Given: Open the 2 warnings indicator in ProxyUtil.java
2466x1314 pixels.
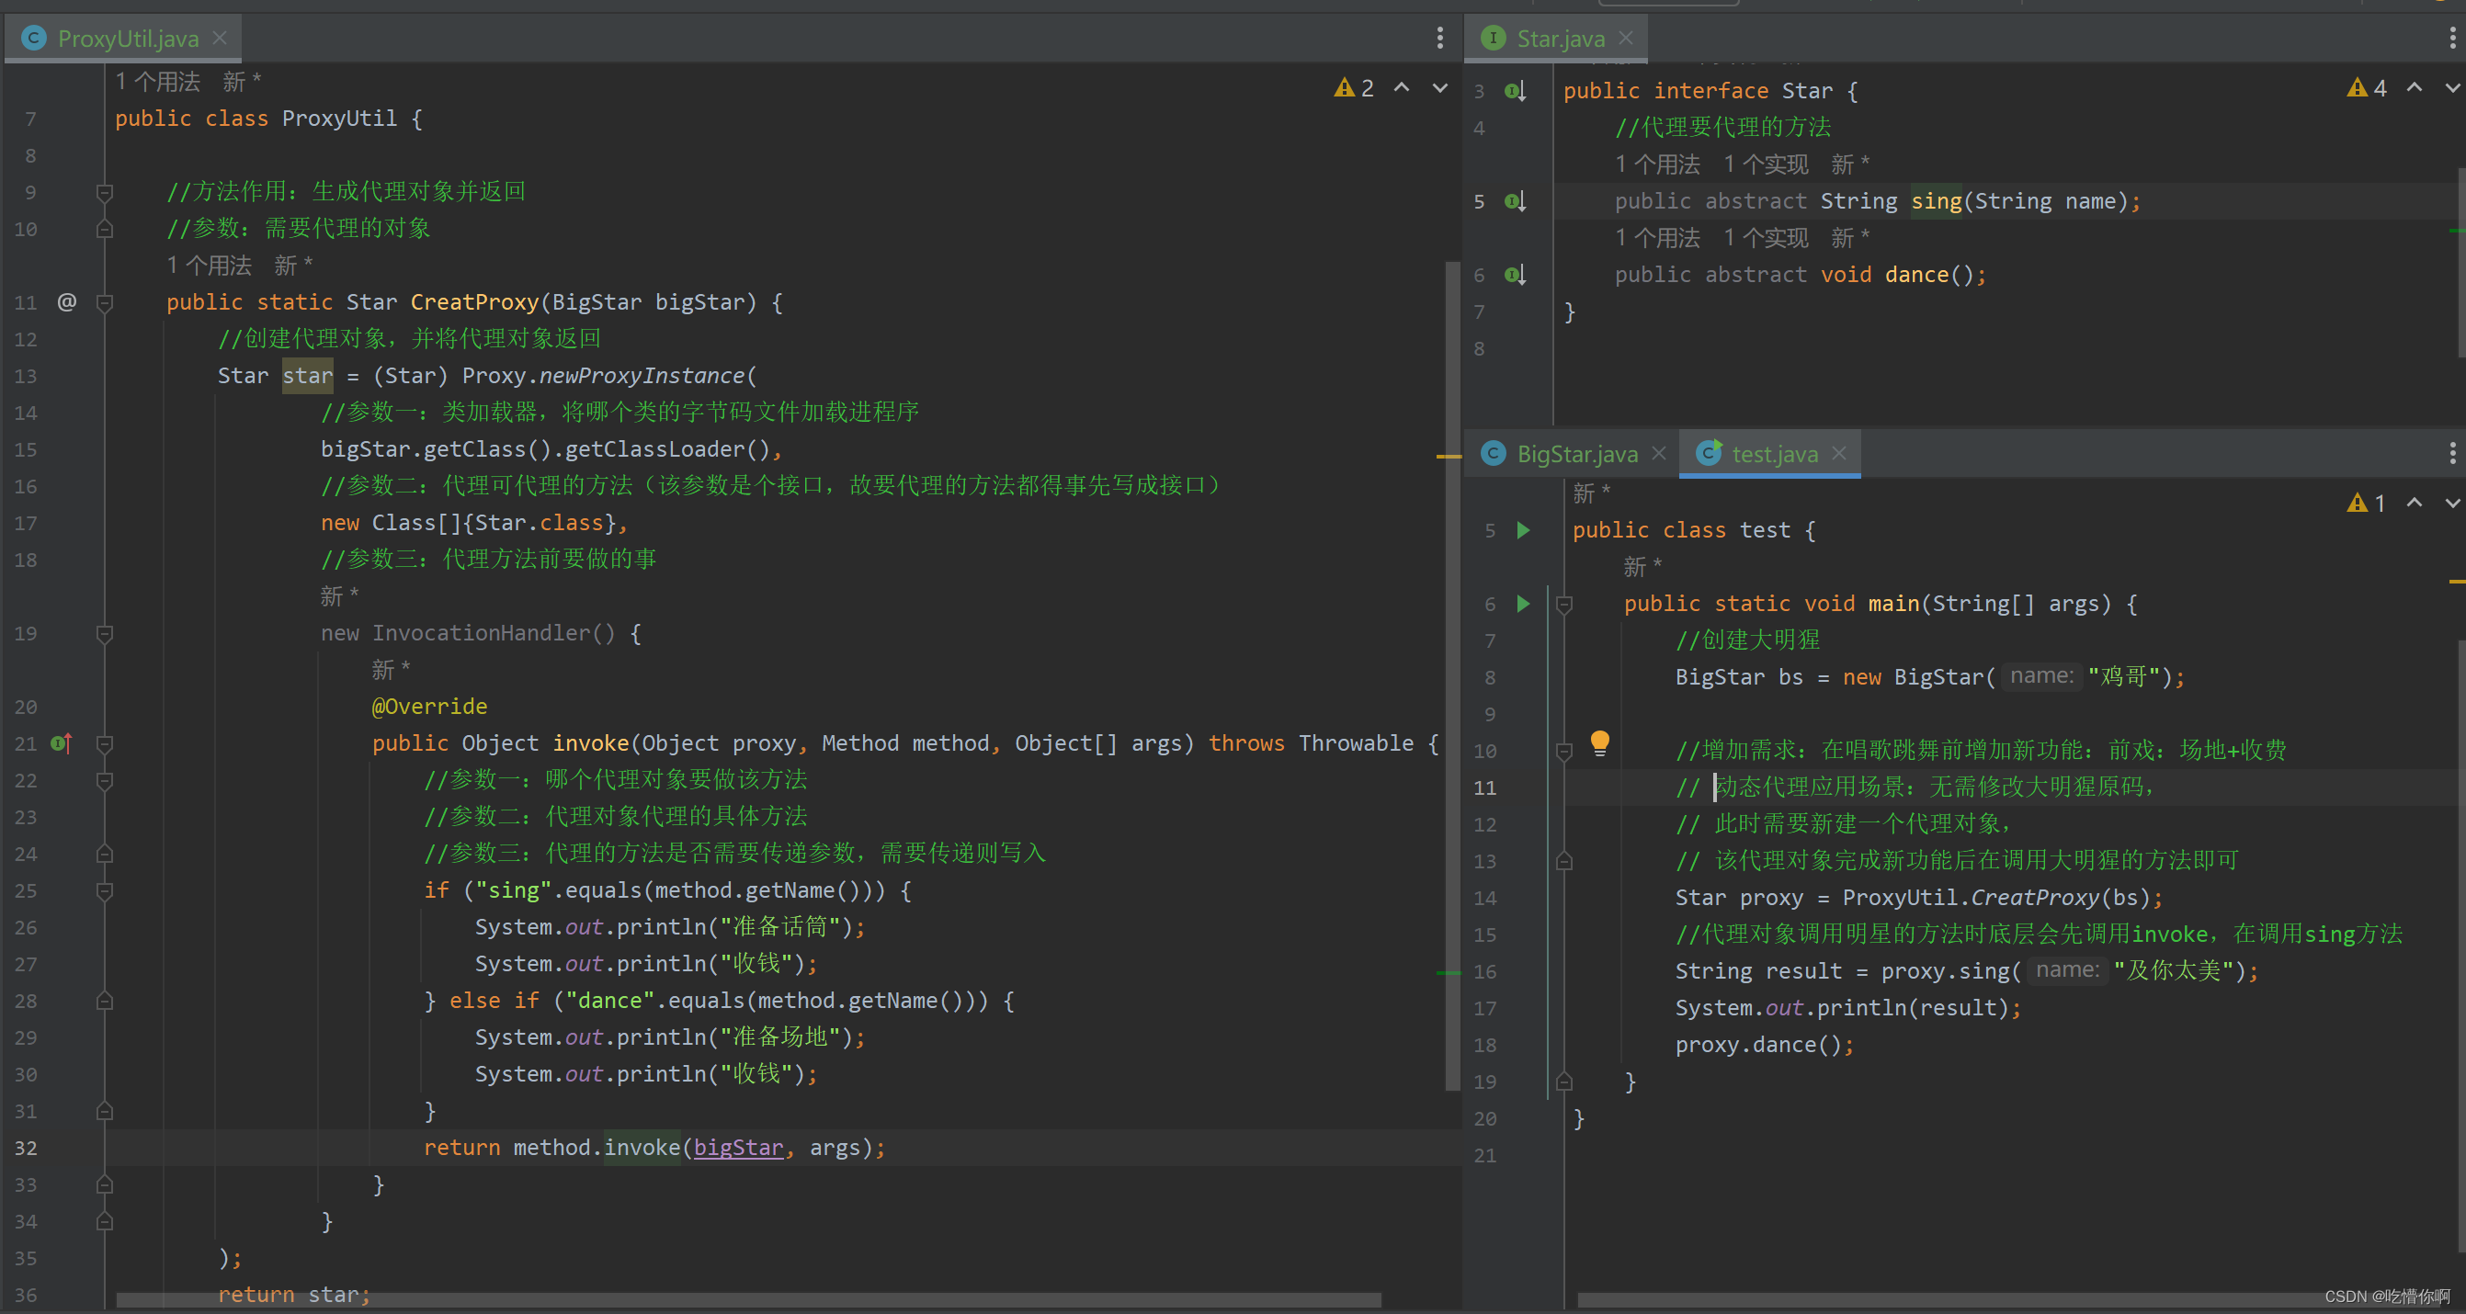Looking at the screenshot, I should tap(1355, 88).
